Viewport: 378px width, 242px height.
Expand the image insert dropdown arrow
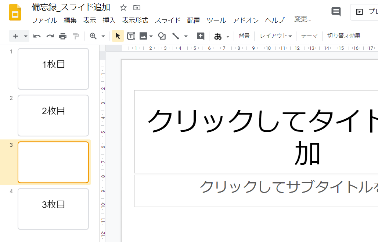click(x=151, y=37)
